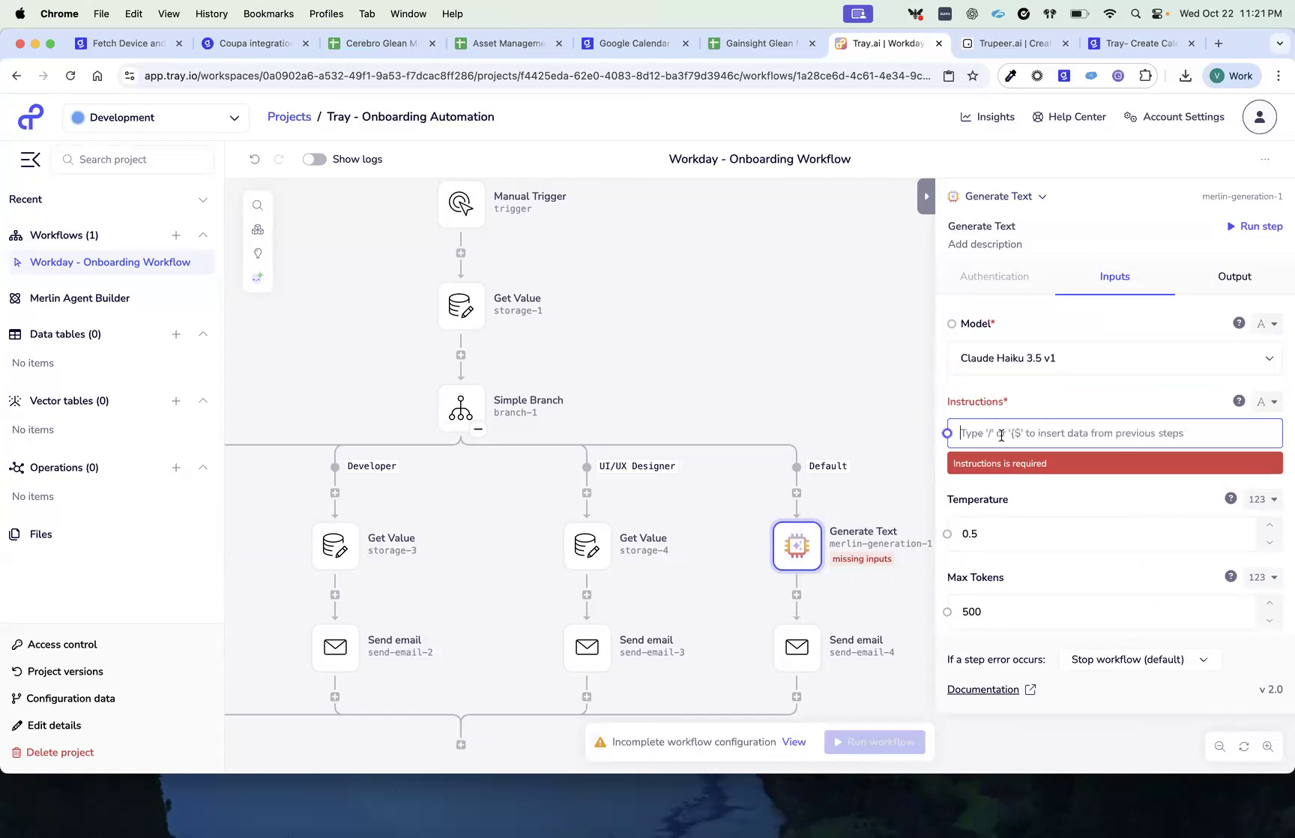Image resolution: width=1295 pixels, height=838 pixels.
Task: Collapse the Workflows section in the sidebar
Action: (x=203, y=235)
